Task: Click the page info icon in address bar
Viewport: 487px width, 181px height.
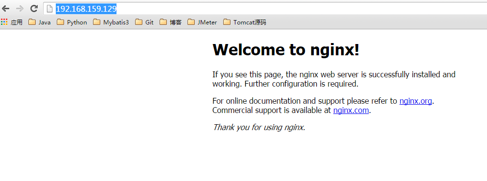Action: click(50, 9)
